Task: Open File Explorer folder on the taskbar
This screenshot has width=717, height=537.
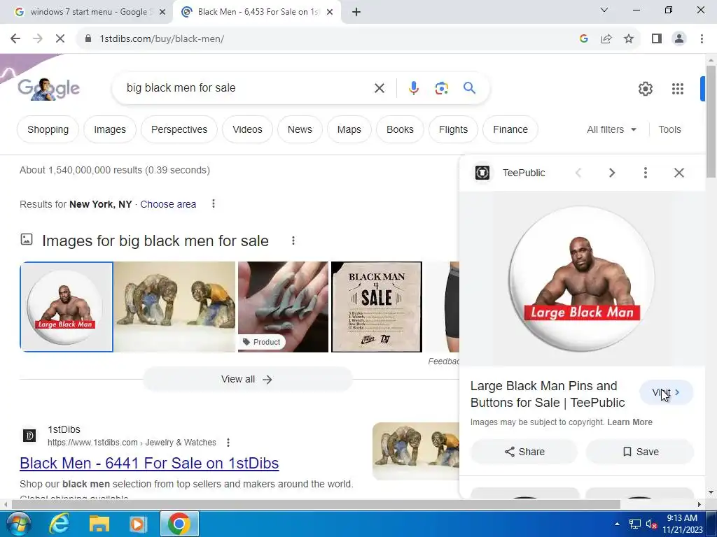Action: point(99,524)
